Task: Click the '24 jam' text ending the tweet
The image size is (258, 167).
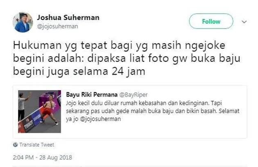Action: coord(129,71)
